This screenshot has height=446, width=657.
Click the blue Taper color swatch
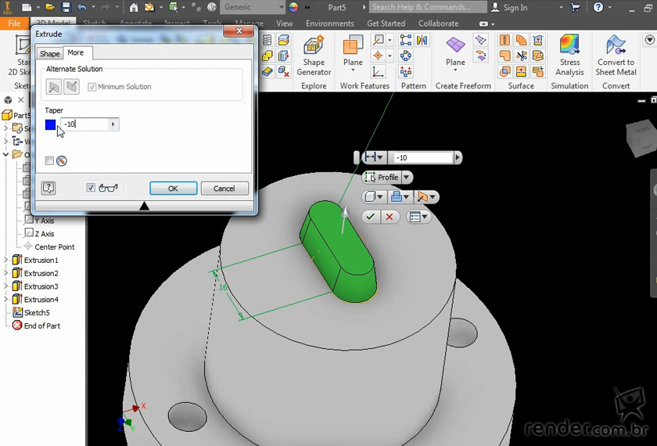(51, 124)
